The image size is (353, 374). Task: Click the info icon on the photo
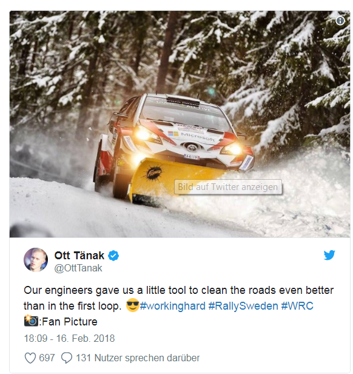tap(340, 21)
